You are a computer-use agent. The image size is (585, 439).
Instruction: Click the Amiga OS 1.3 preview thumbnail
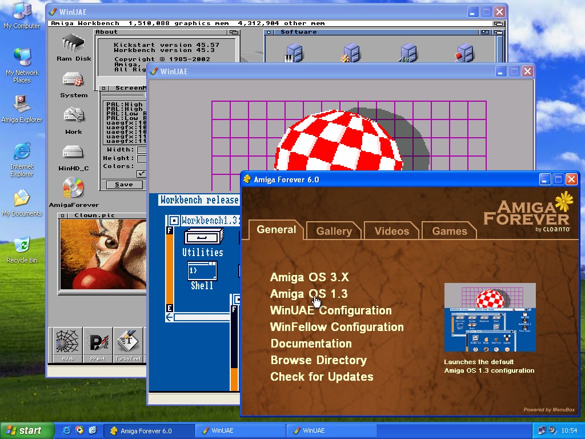click(x=490, y=317)
